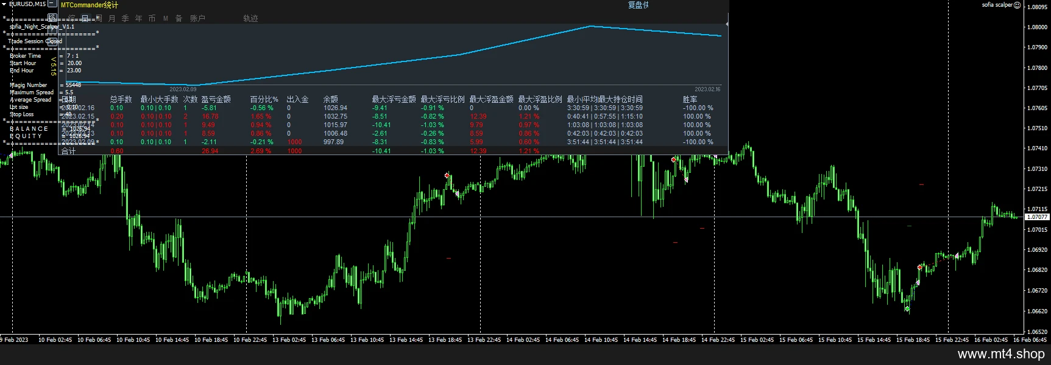
Task: Select profit value 9.49
Action: (208, 125)
